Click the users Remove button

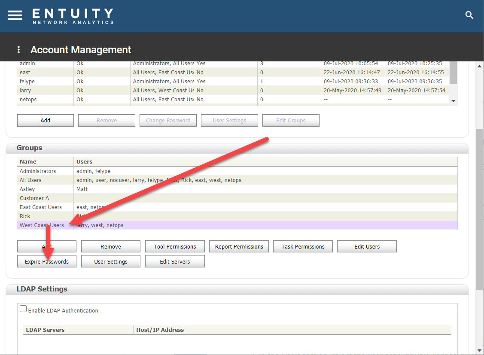pos(107,121)
